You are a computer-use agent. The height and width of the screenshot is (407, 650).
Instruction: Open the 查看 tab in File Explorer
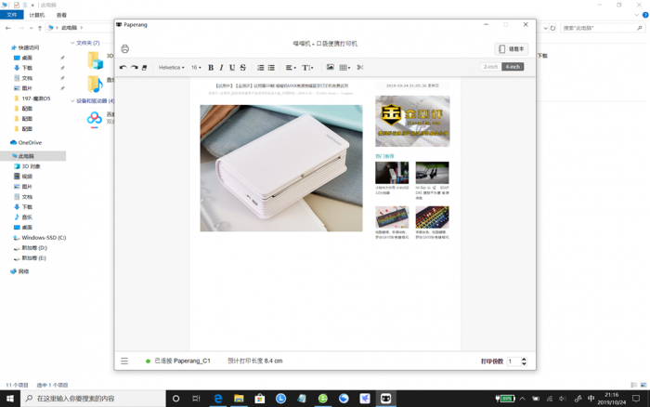[61, 16]
